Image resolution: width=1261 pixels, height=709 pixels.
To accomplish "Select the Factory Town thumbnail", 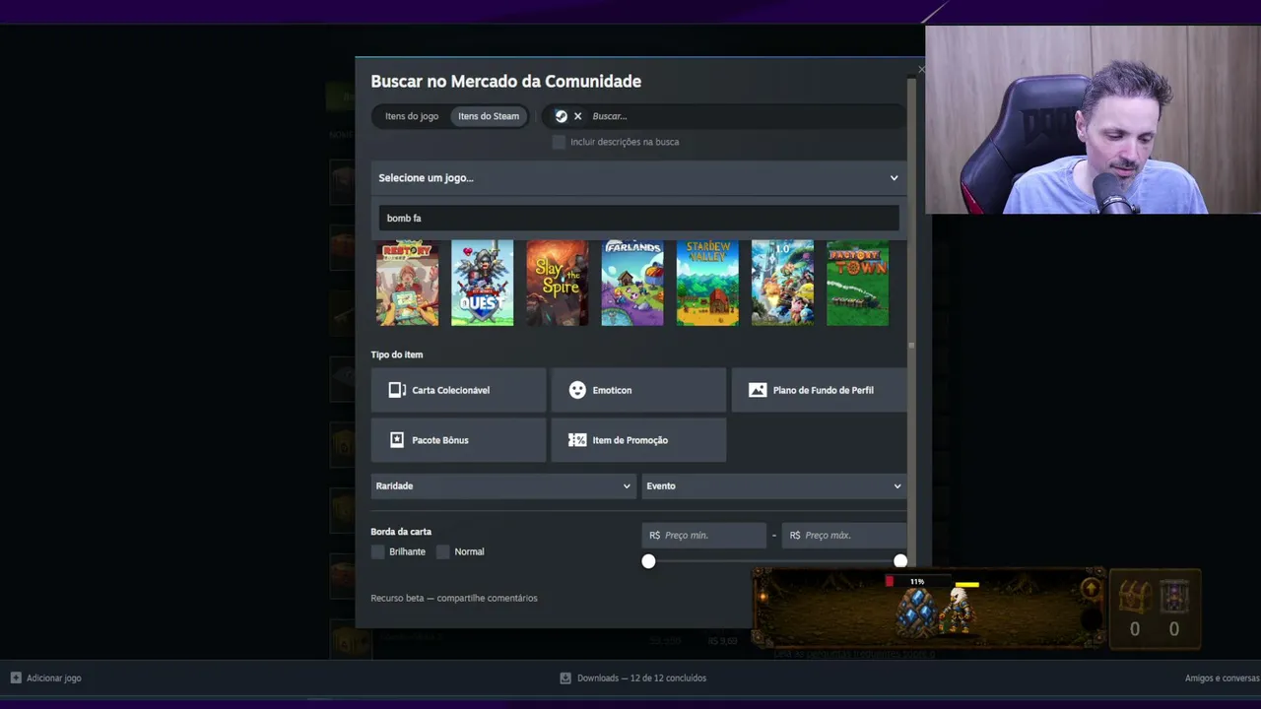I will click(x=857, y=284).
